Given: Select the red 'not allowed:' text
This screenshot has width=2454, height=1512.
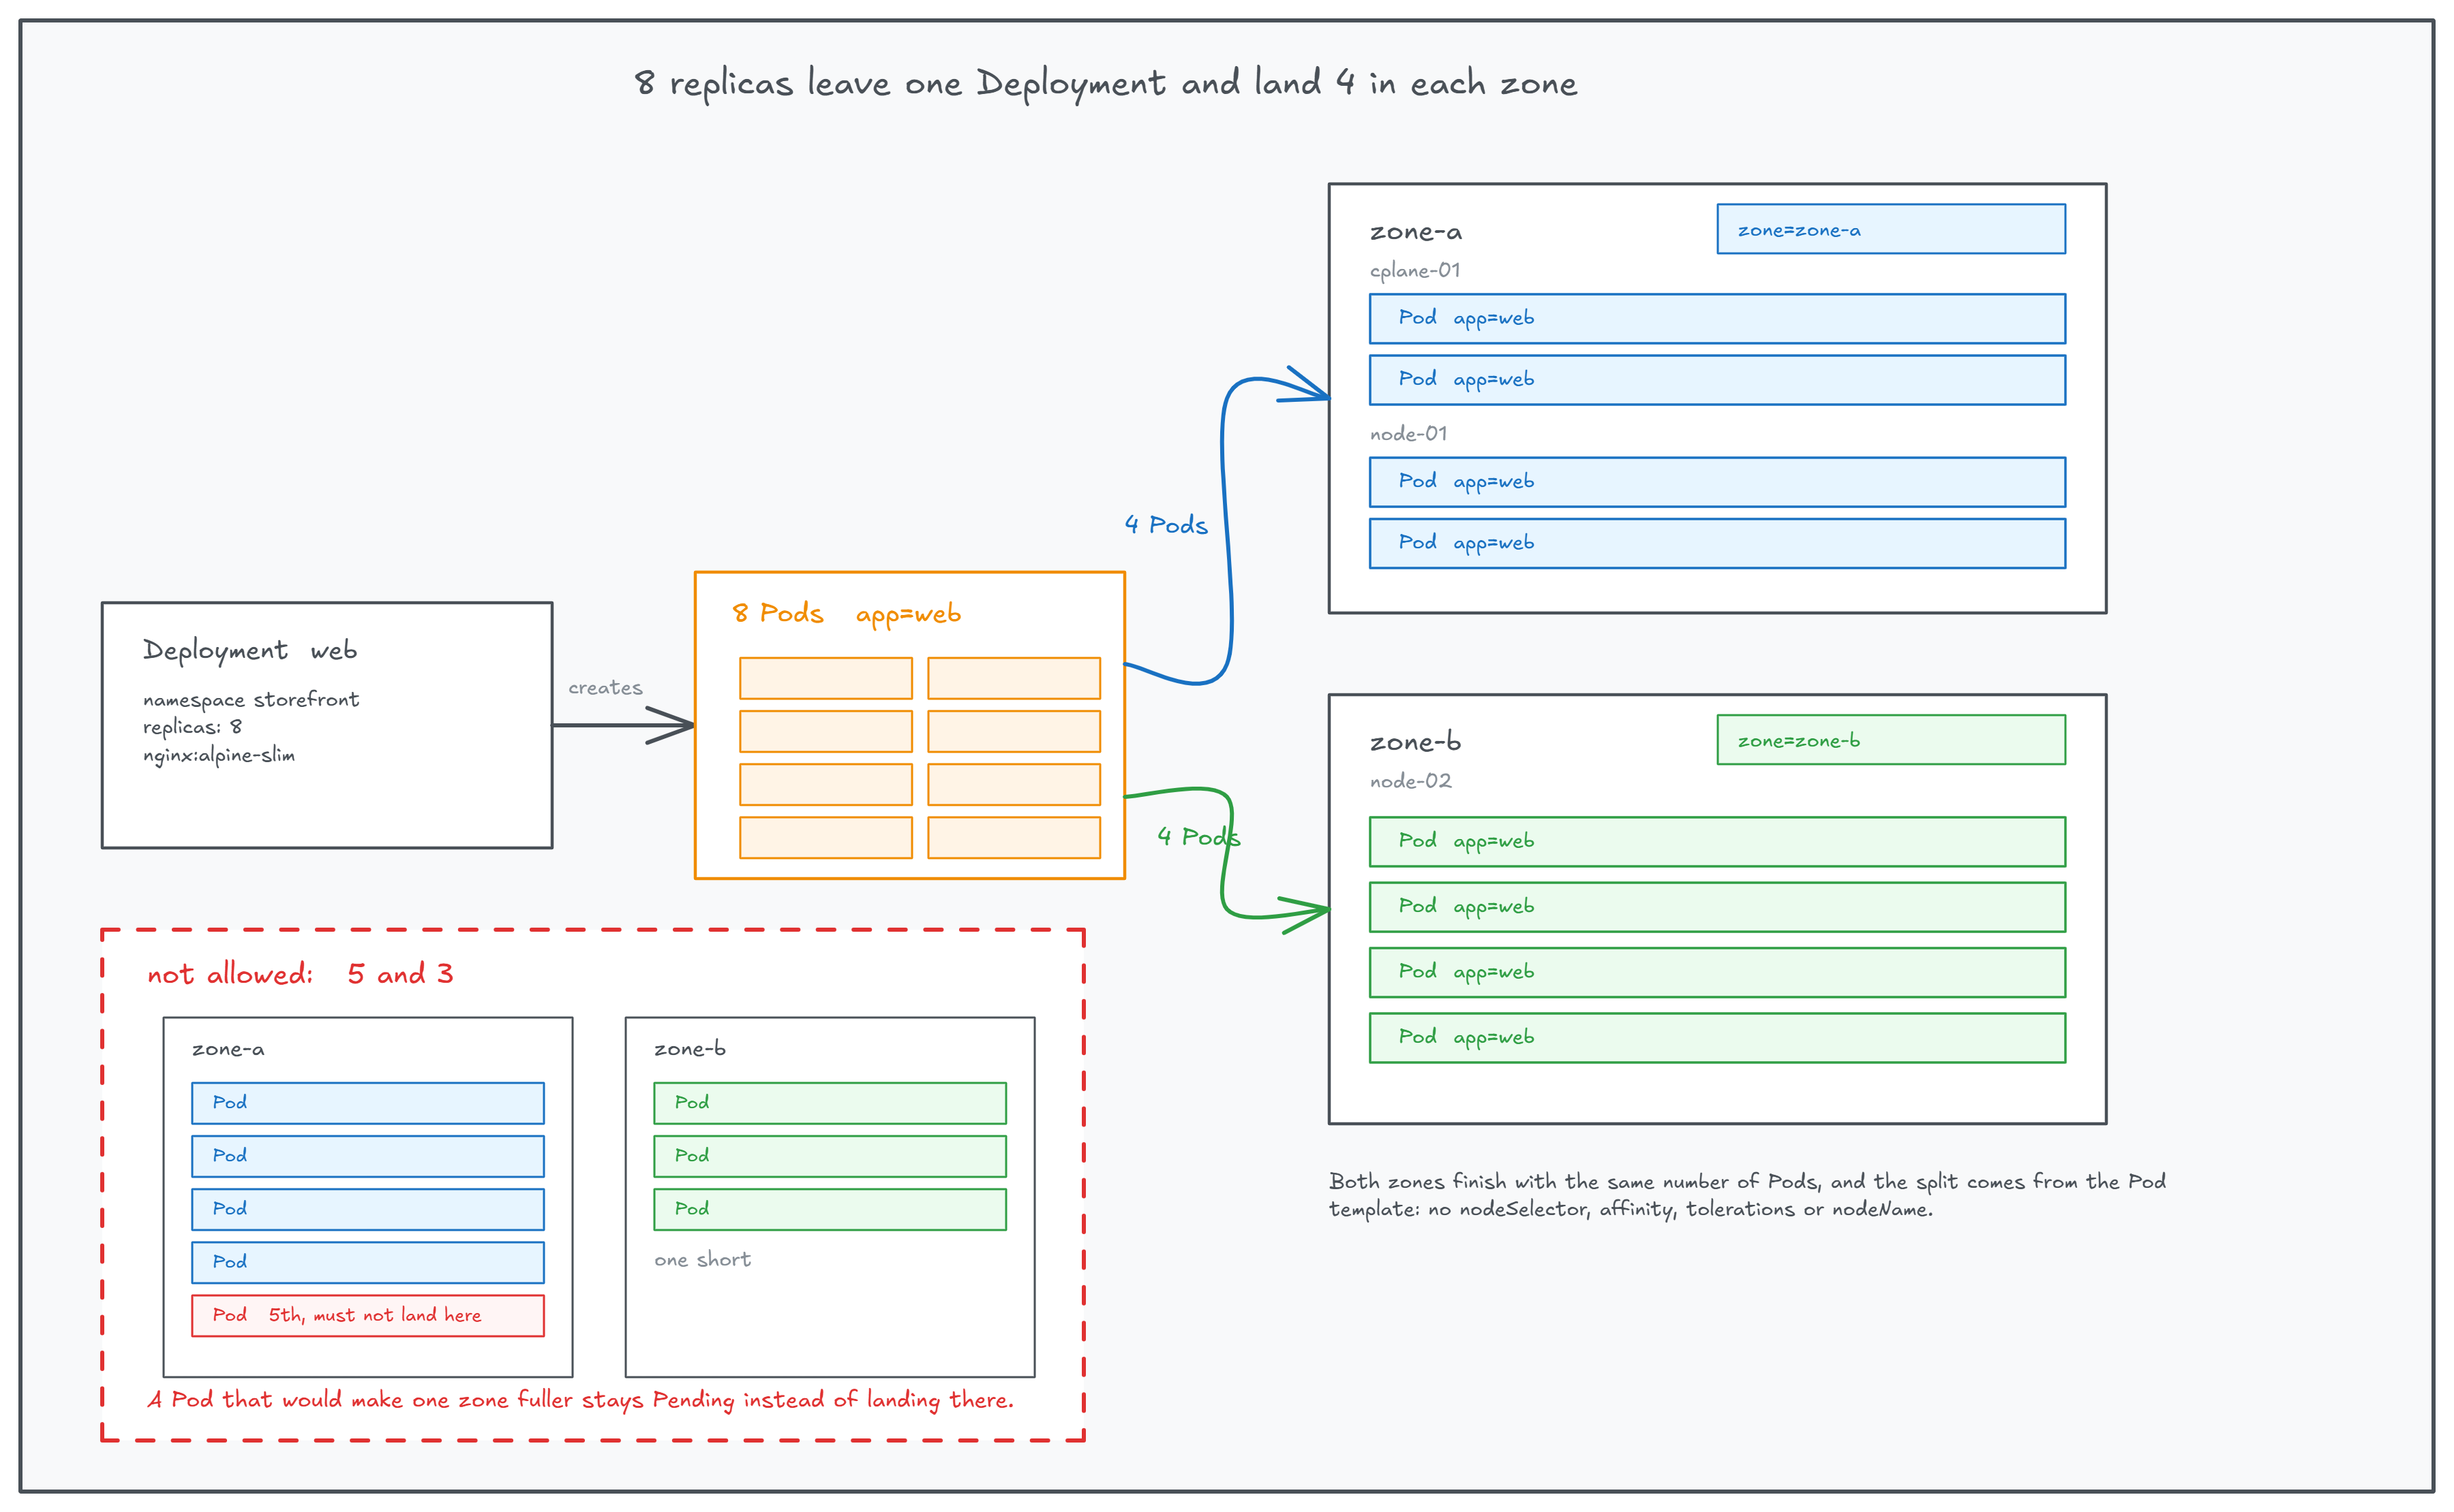Looking at the screenshot, I should click(x=230, y=974).
